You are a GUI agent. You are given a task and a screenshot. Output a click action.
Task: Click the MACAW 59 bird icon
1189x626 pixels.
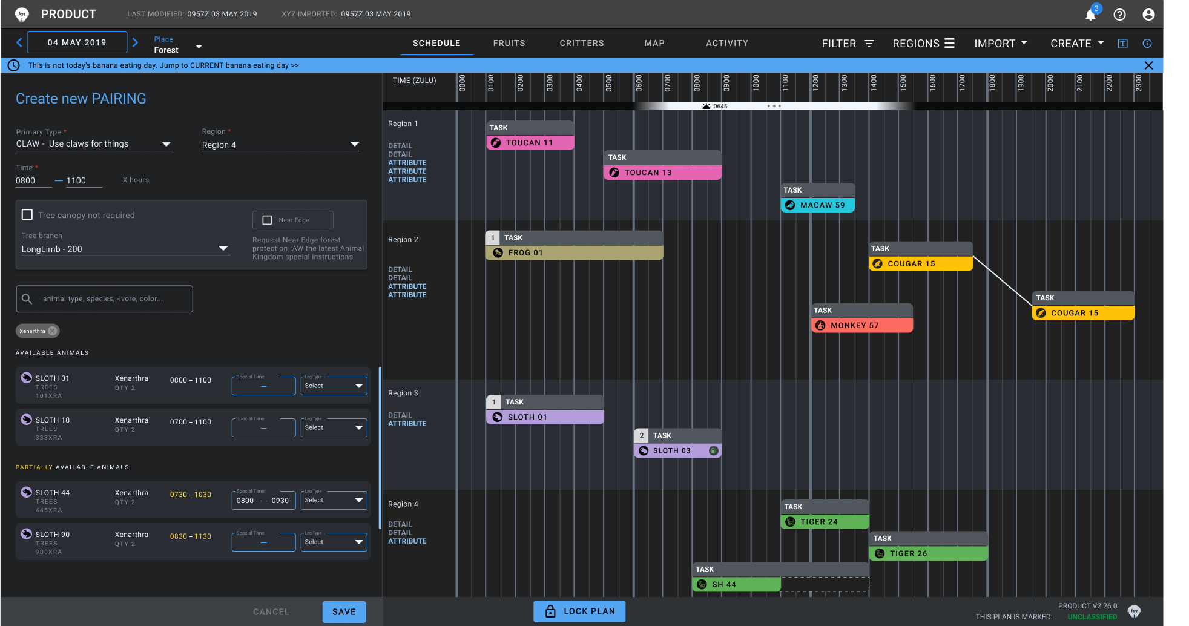click(x=790, y=205)
